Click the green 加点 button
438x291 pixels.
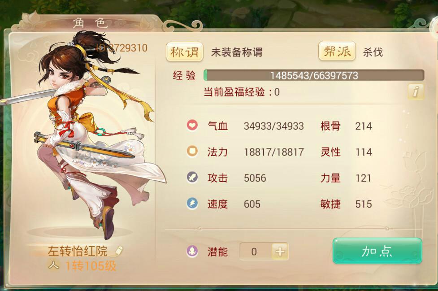point(377,251)
